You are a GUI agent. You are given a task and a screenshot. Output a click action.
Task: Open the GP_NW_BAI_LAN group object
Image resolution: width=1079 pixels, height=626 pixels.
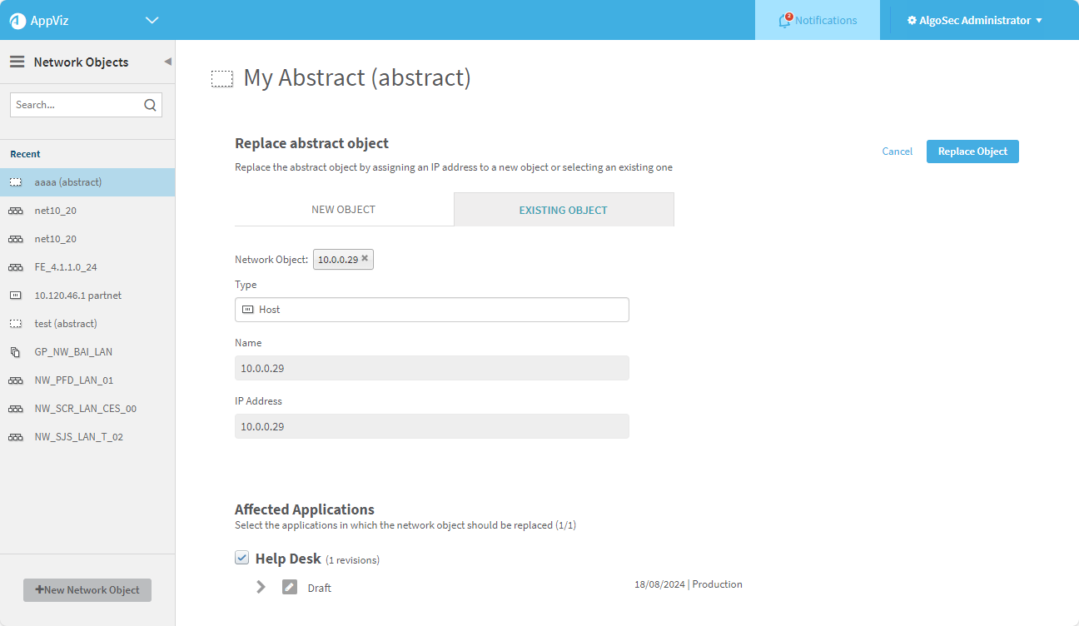point(73,352)
